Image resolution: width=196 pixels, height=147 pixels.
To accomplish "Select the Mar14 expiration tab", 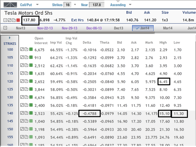I will coord(168,28).
